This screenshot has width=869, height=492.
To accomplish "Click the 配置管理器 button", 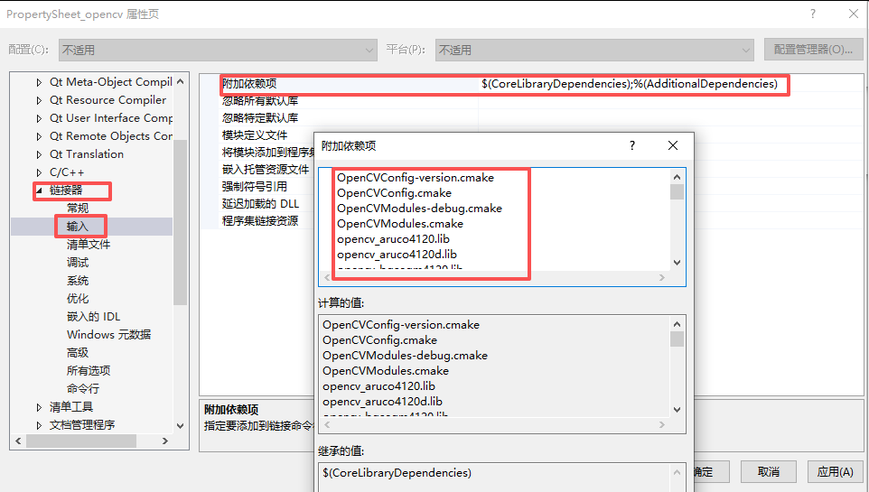I will 813,50.
